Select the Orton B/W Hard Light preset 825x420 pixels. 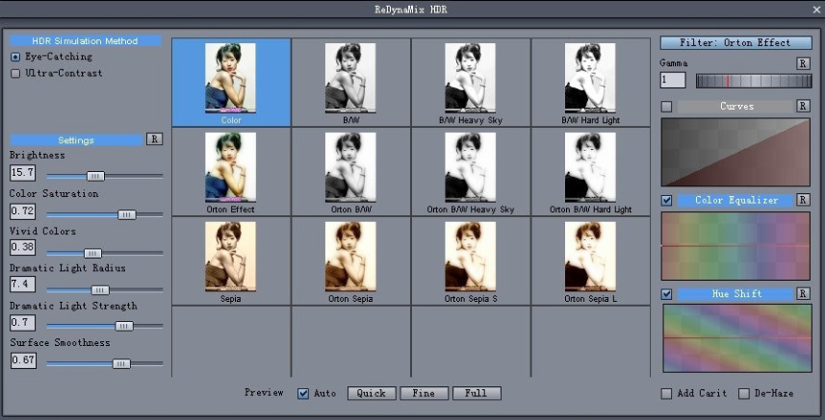click(x=590, y=172)
